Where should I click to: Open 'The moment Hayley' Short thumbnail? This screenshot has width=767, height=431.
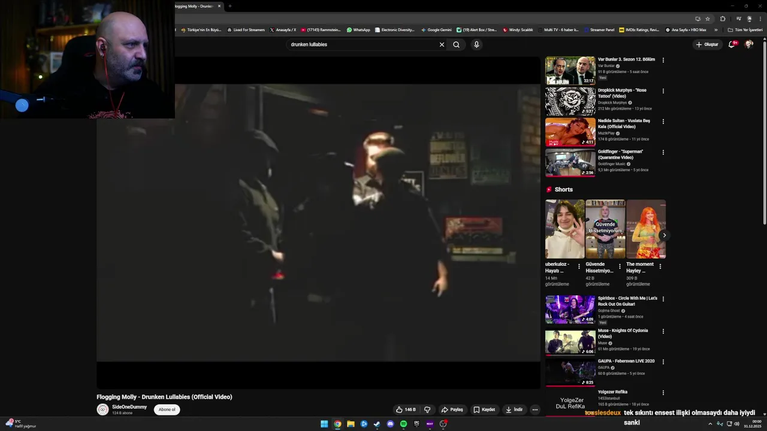646,229
